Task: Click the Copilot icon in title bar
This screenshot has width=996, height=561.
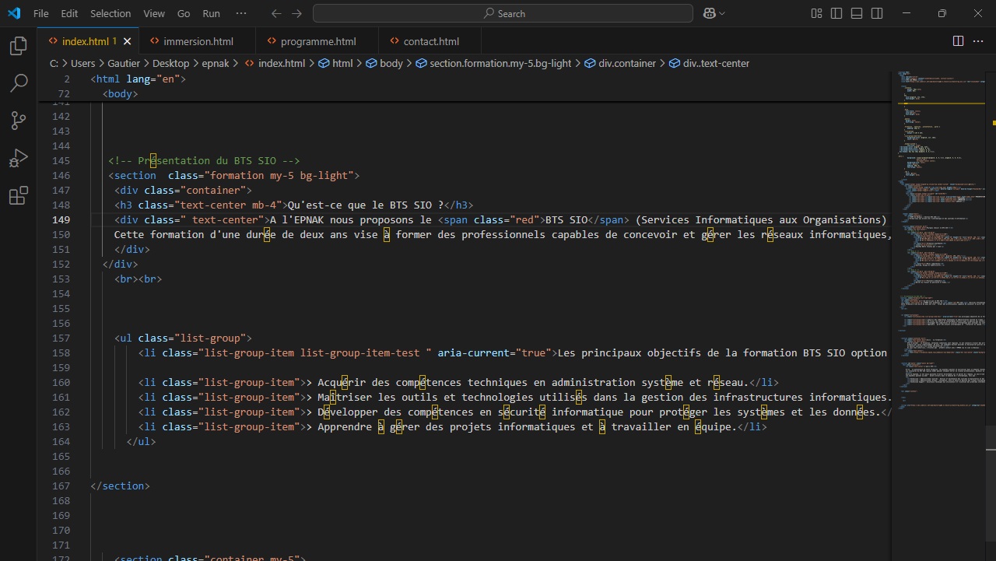Action: [709, 13]
